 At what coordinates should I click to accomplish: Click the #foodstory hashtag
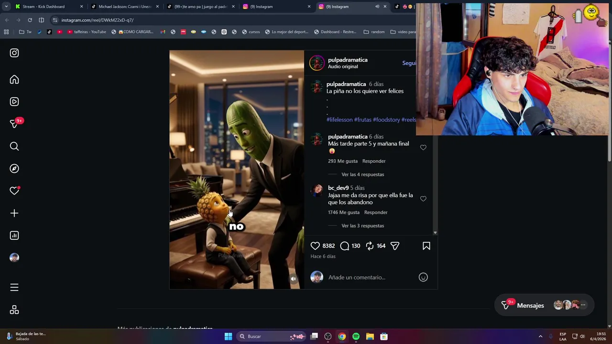[x=386, y=119]
